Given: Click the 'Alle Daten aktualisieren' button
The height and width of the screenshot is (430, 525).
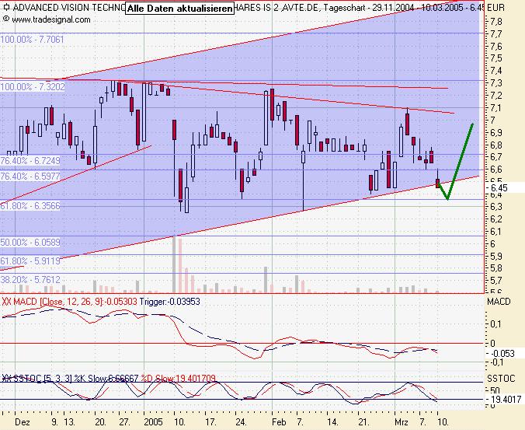Looking at the screenshot, I should [179, 9].
